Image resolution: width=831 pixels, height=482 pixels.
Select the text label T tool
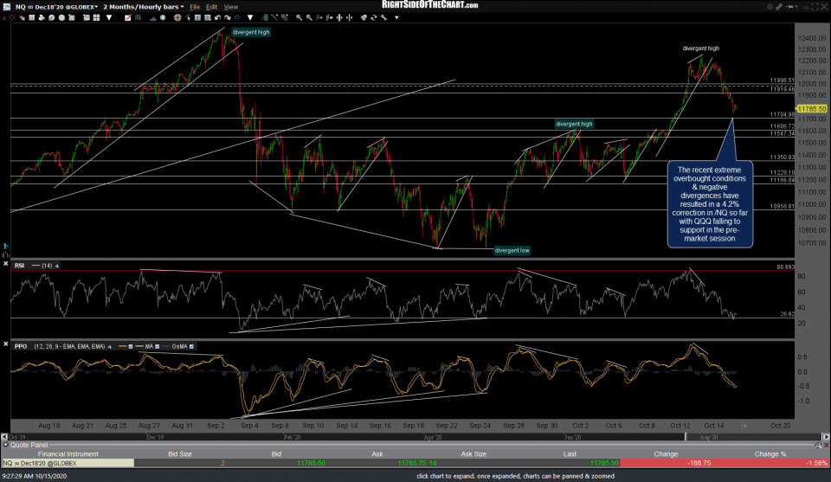(197, 17)
